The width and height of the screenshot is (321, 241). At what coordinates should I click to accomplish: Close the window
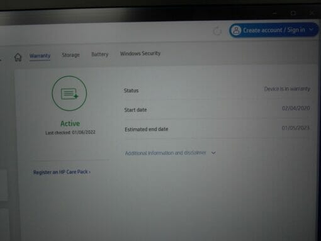pyautogui.click(x=312, y=13)
